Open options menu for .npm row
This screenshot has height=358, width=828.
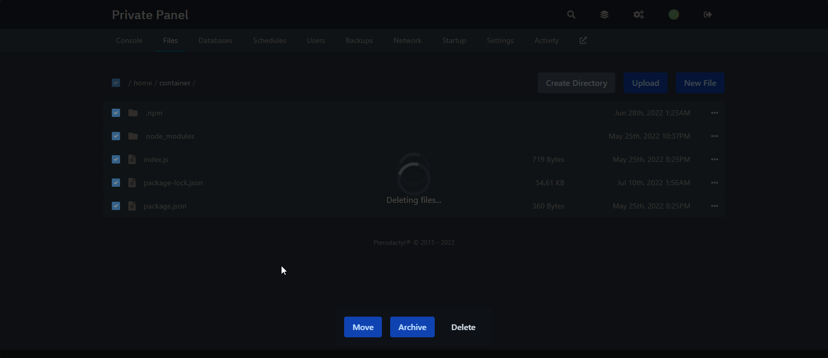click(715, 113)
